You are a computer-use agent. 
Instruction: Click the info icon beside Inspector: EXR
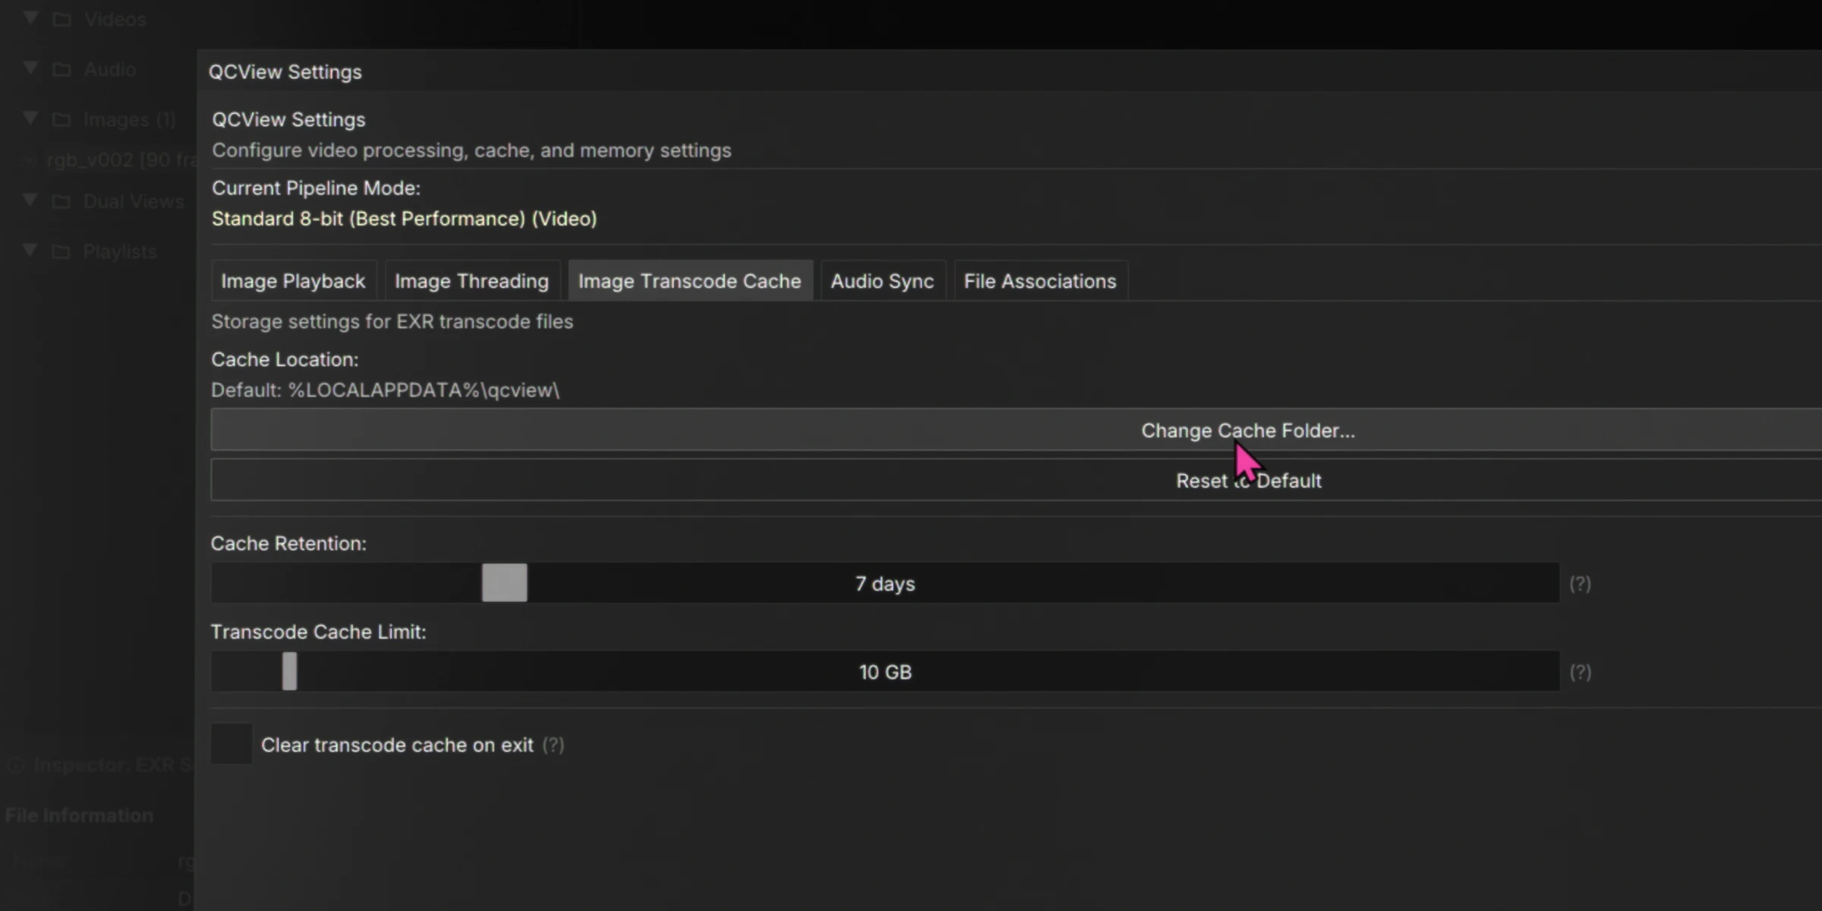(17, 765)
